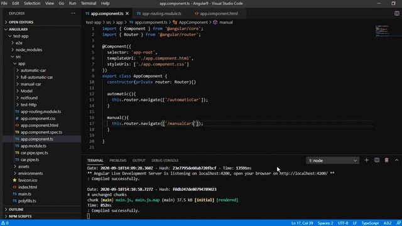Collapse the src folder

coord(18,56)
